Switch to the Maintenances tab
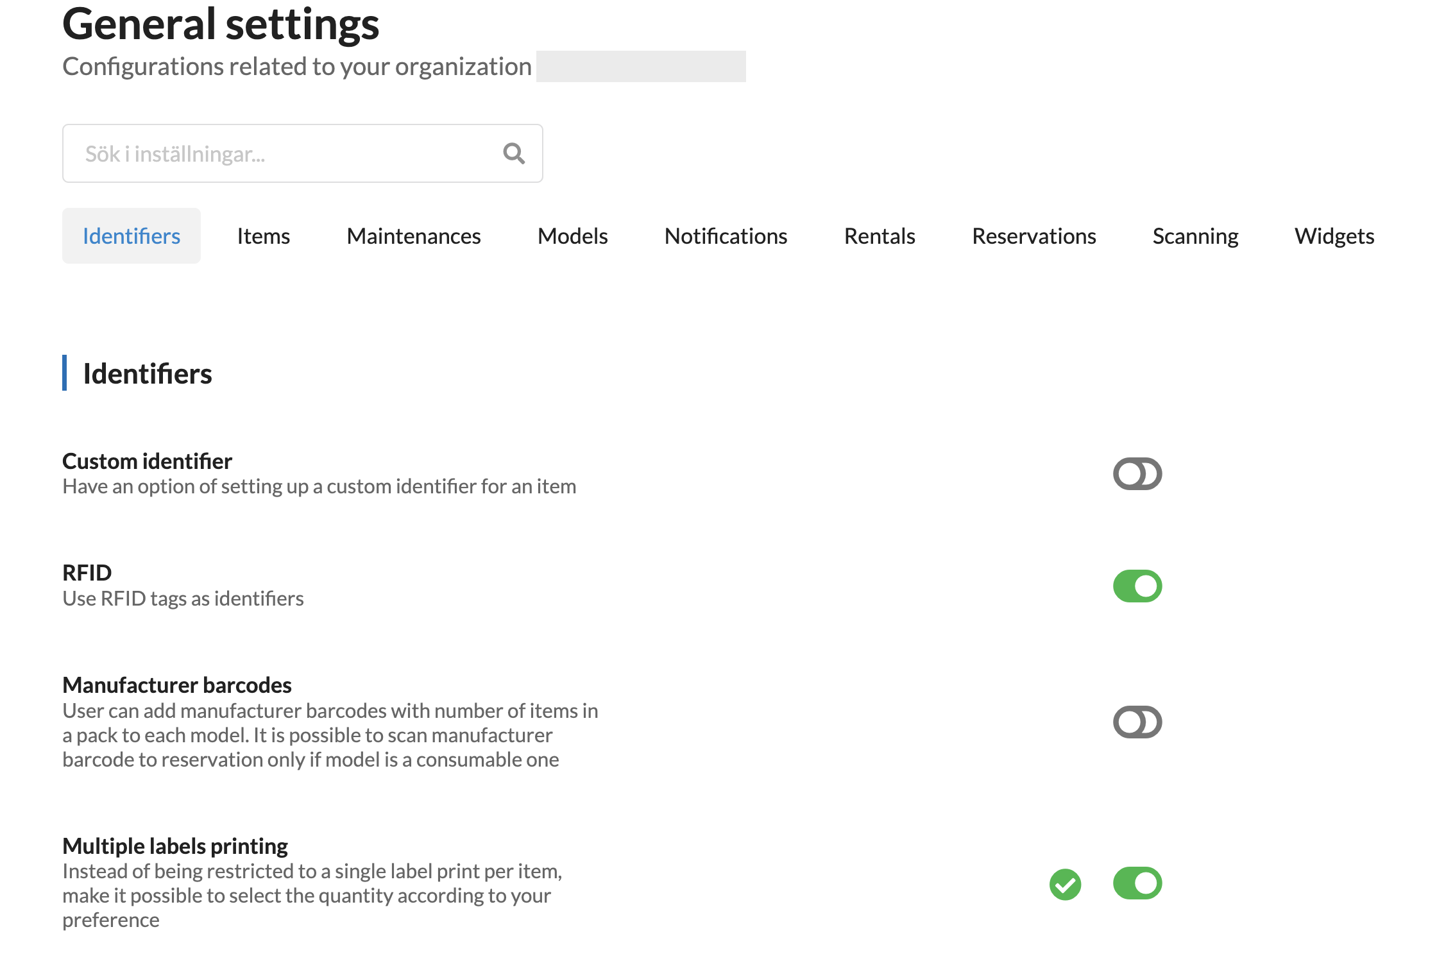1437x961 pixels. point(414,236)
